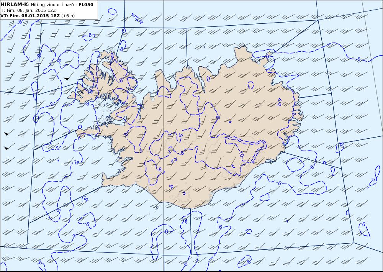383x272 pixels.
Task: Click the HIRLAM-K model title text
Action: 14,4
